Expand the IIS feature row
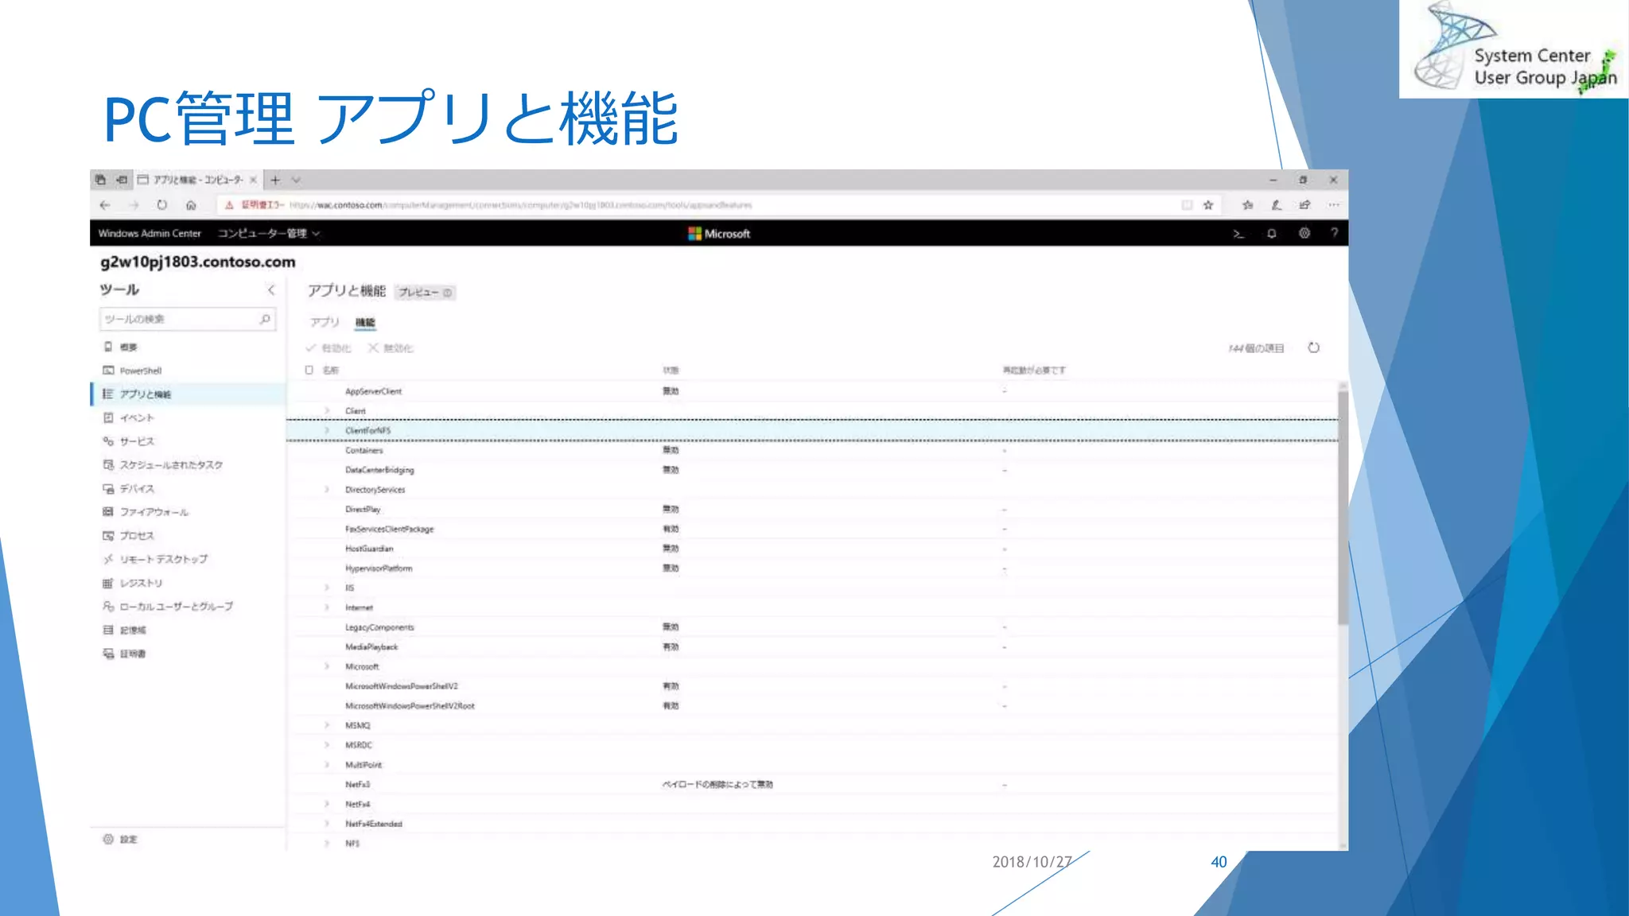The height and width of the screenshot is (916, 1629). pos(327,588)
